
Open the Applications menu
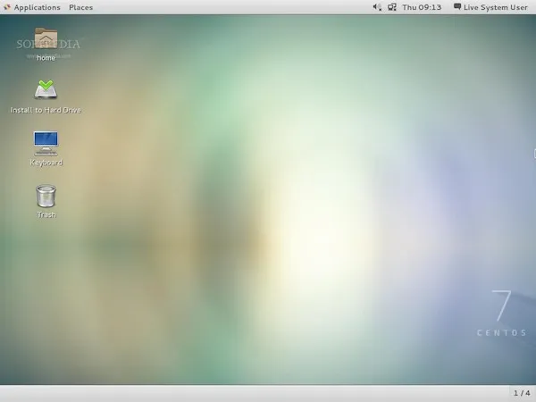37,7
